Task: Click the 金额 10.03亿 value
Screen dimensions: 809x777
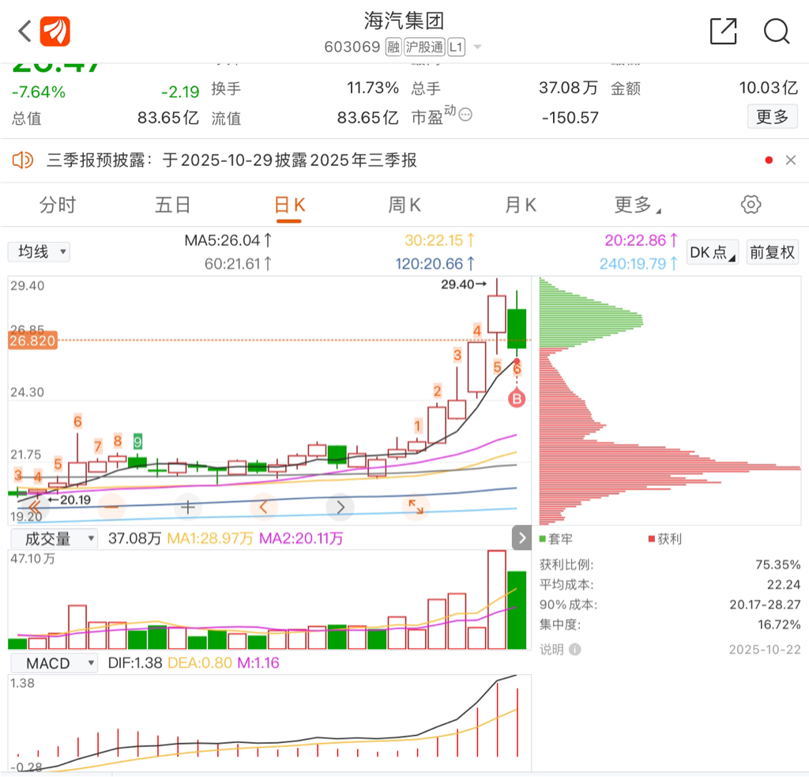Action: point(768,88)
